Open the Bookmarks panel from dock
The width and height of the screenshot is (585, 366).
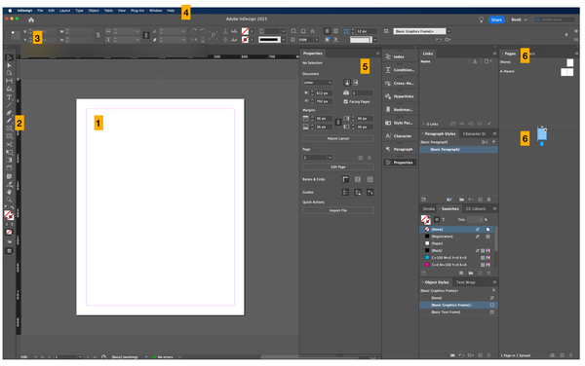point(400,109)
